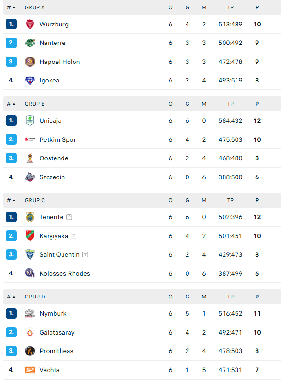
Task: Open the Nanterre team page
Action: click(x=52, y=43)
